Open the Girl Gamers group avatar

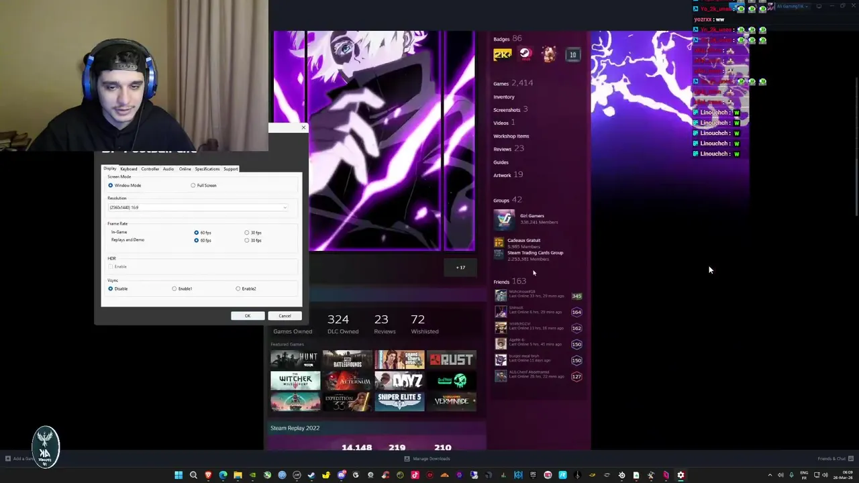504,219
